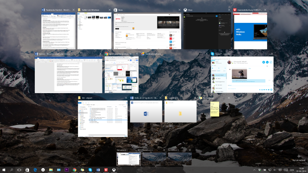This screenshot has height=173, width=308.
Task: Open the taskbar clock and date
Action: [x=301, y=170]
